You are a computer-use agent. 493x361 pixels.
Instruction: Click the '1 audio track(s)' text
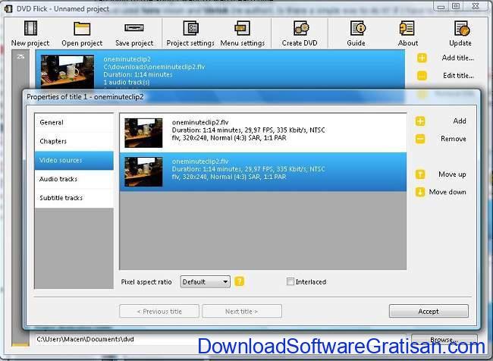(x=127, y=83)
